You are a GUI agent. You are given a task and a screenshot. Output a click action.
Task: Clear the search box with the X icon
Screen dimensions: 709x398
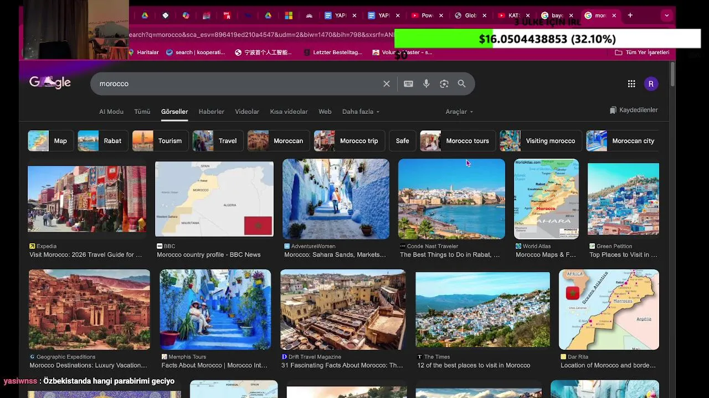[387, 83]
